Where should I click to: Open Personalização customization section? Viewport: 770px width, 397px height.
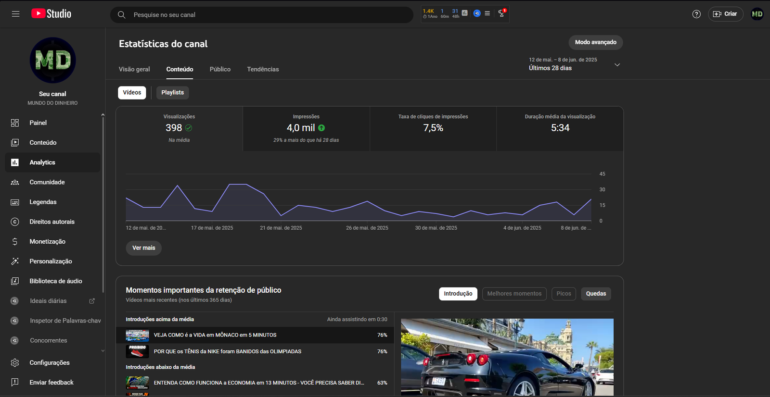[x=52, y=261]
